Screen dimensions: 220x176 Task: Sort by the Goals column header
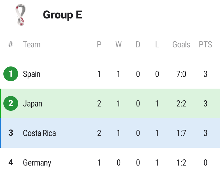point(181,45)
